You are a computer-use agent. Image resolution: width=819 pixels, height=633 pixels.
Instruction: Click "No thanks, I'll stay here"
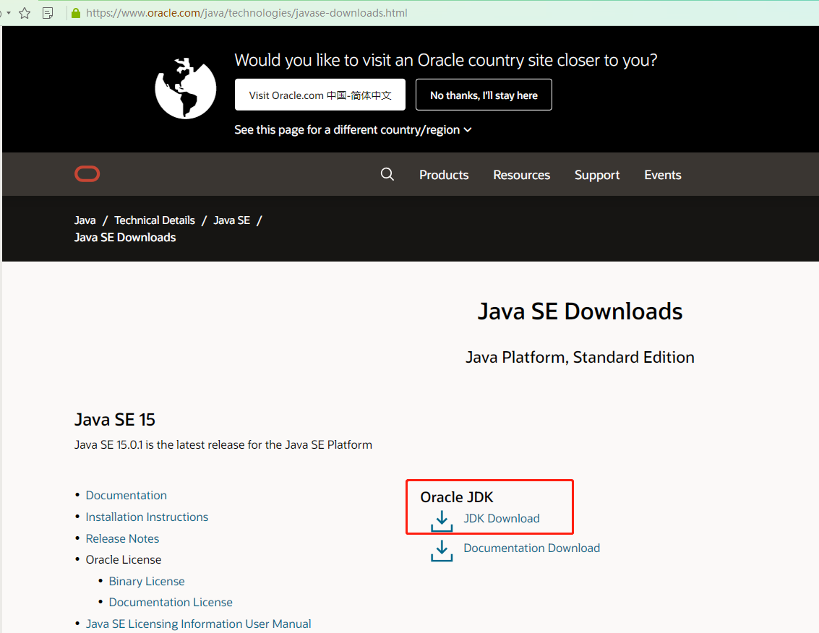coord(484,95)
